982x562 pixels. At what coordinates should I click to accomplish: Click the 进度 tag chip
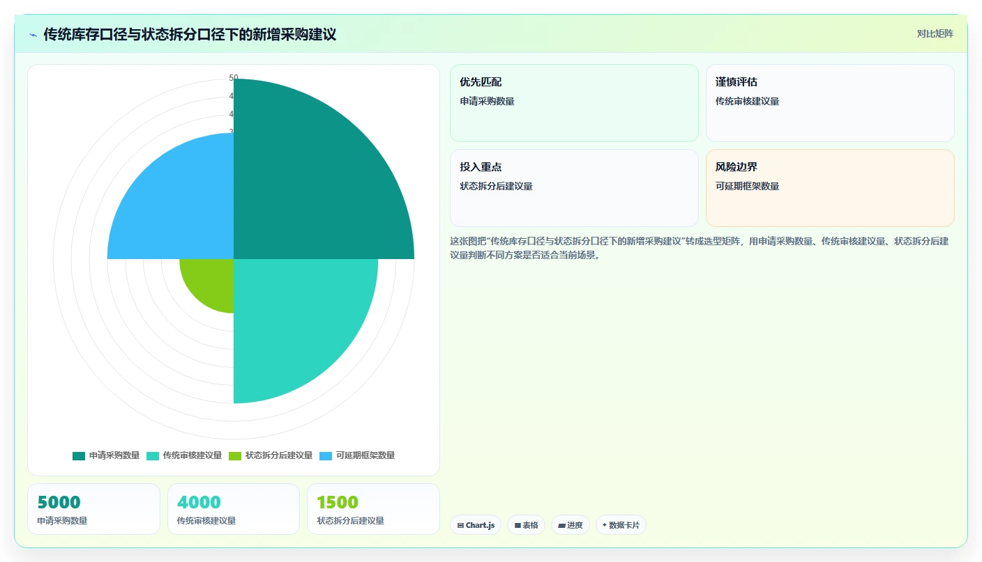tap(571, 525)
